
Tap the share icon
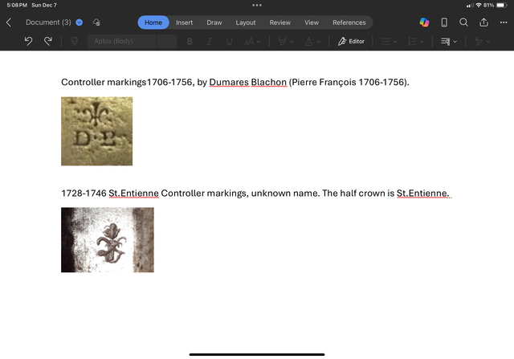click(483, 22)
